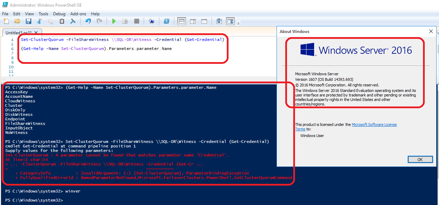The image size is (439, 205).
Task: Open an existing script
Action: coord(17,21)
